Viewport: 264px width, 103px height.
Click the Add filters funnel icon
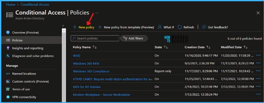[x=125, y=38]
